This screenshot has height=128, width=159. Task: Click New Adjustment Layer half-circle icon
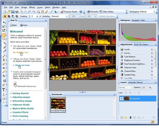pos(130,117)
